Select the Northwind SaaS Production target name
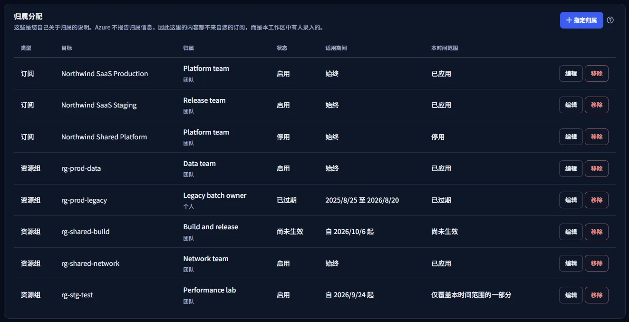629x322 pixels. point(105,74)
